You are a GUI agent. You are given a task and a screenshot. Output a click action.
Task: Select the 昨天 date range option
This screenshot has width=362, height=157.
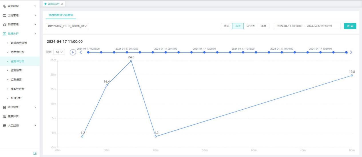pyautogui.click(x=226, y=26)
